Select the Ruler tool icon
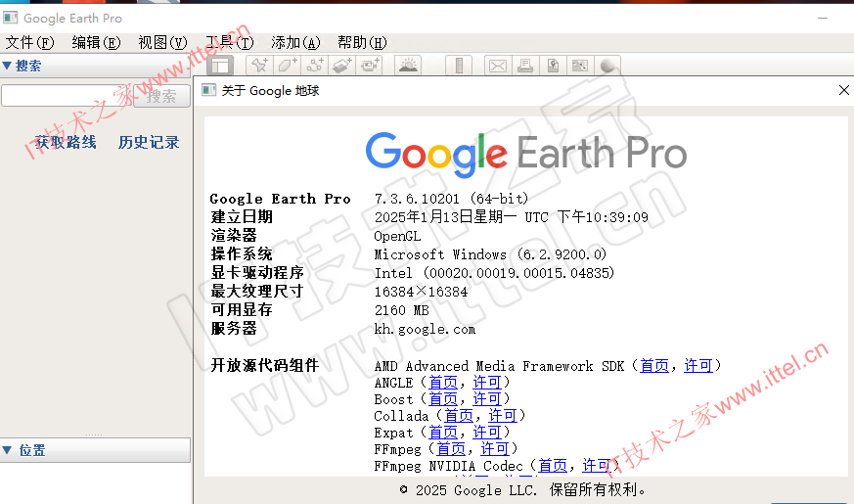Viewport: 854px width, 504px height. 459,66
